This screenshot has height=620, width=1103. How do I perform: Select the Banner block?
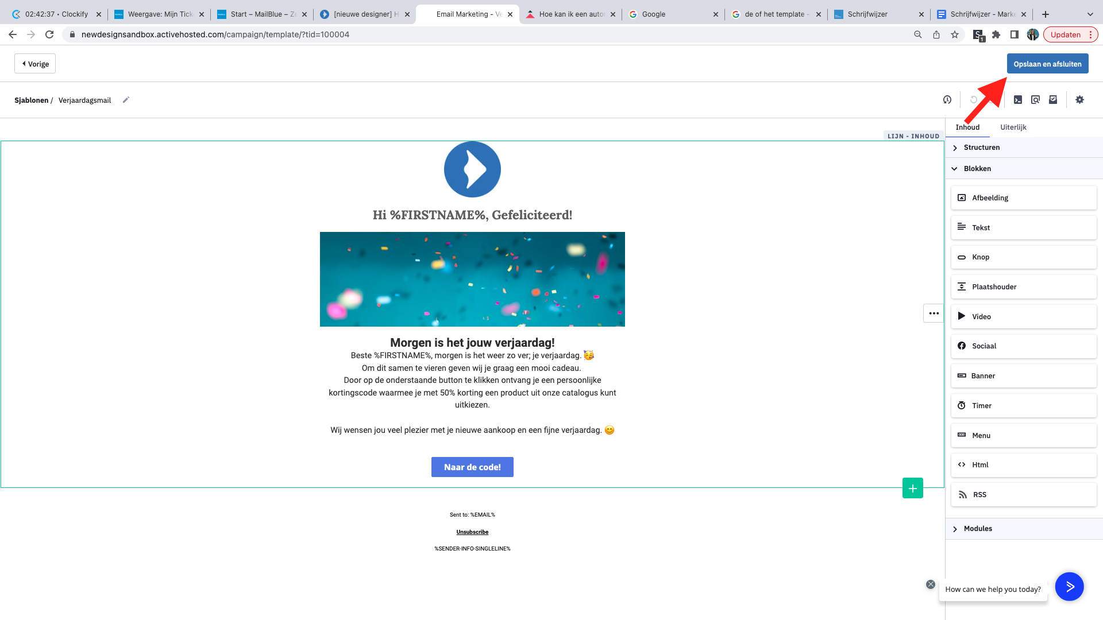click(1024, 376)
